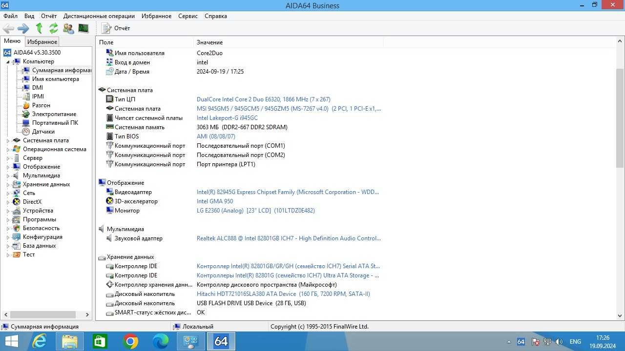
Task: Click the Безопасность shield icon
Action: [x=17, y=228]
